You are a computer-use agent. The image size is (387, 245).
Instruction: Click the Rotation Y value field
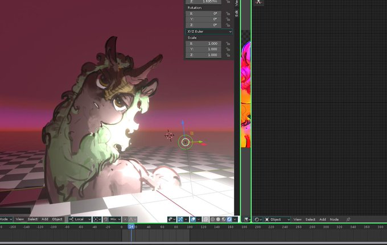203,19
